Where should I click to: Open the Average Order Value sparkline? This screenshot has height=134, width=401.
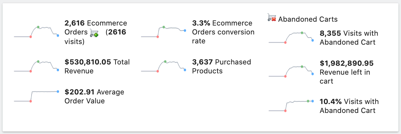pyautogui.click(x=37, y=96)
